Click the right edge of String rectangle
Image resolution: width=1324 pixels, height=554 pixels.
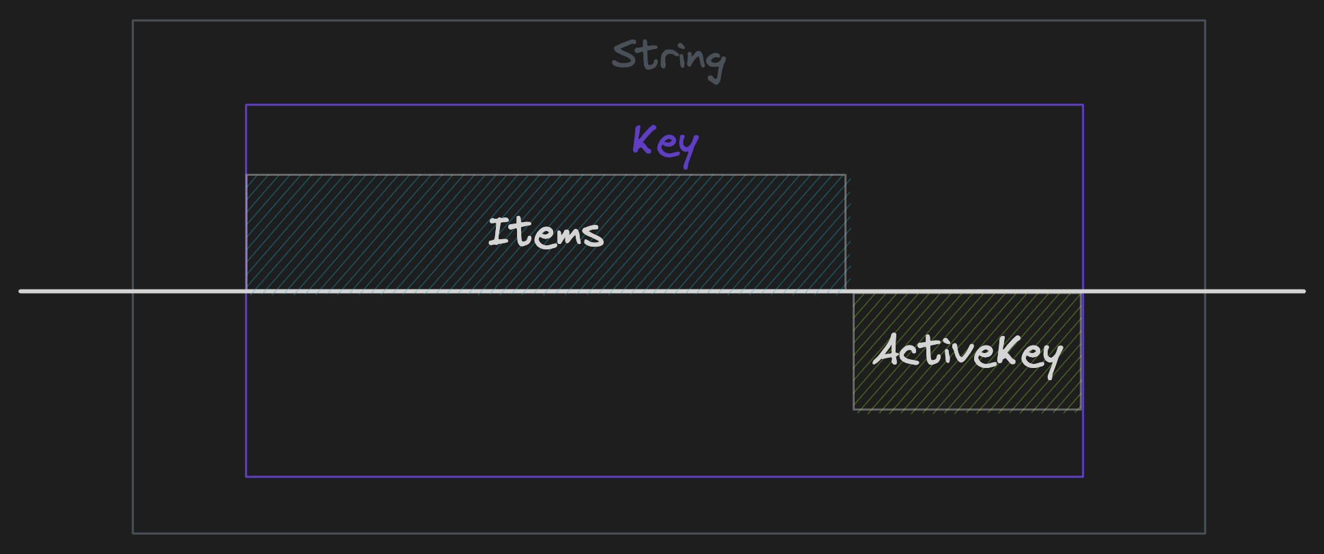(1205, 277)
